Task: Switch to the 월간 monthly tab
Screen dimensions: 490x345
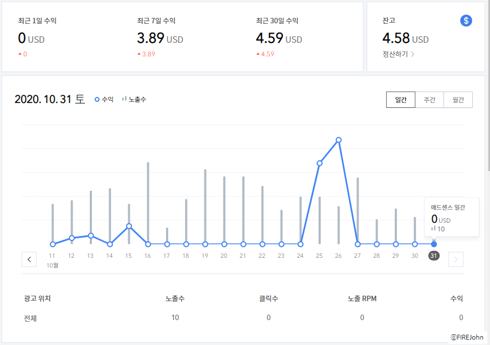Action: 458,100
